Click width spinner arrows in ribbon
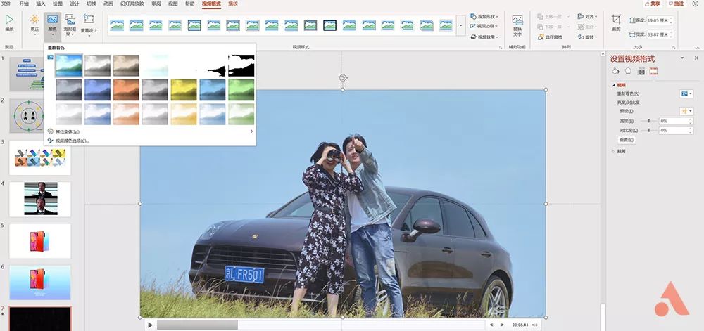 pos(671,34)
